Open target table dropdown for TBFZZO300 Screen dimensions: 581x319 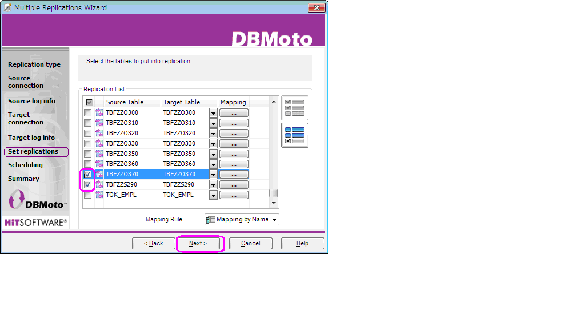[213, 113]
